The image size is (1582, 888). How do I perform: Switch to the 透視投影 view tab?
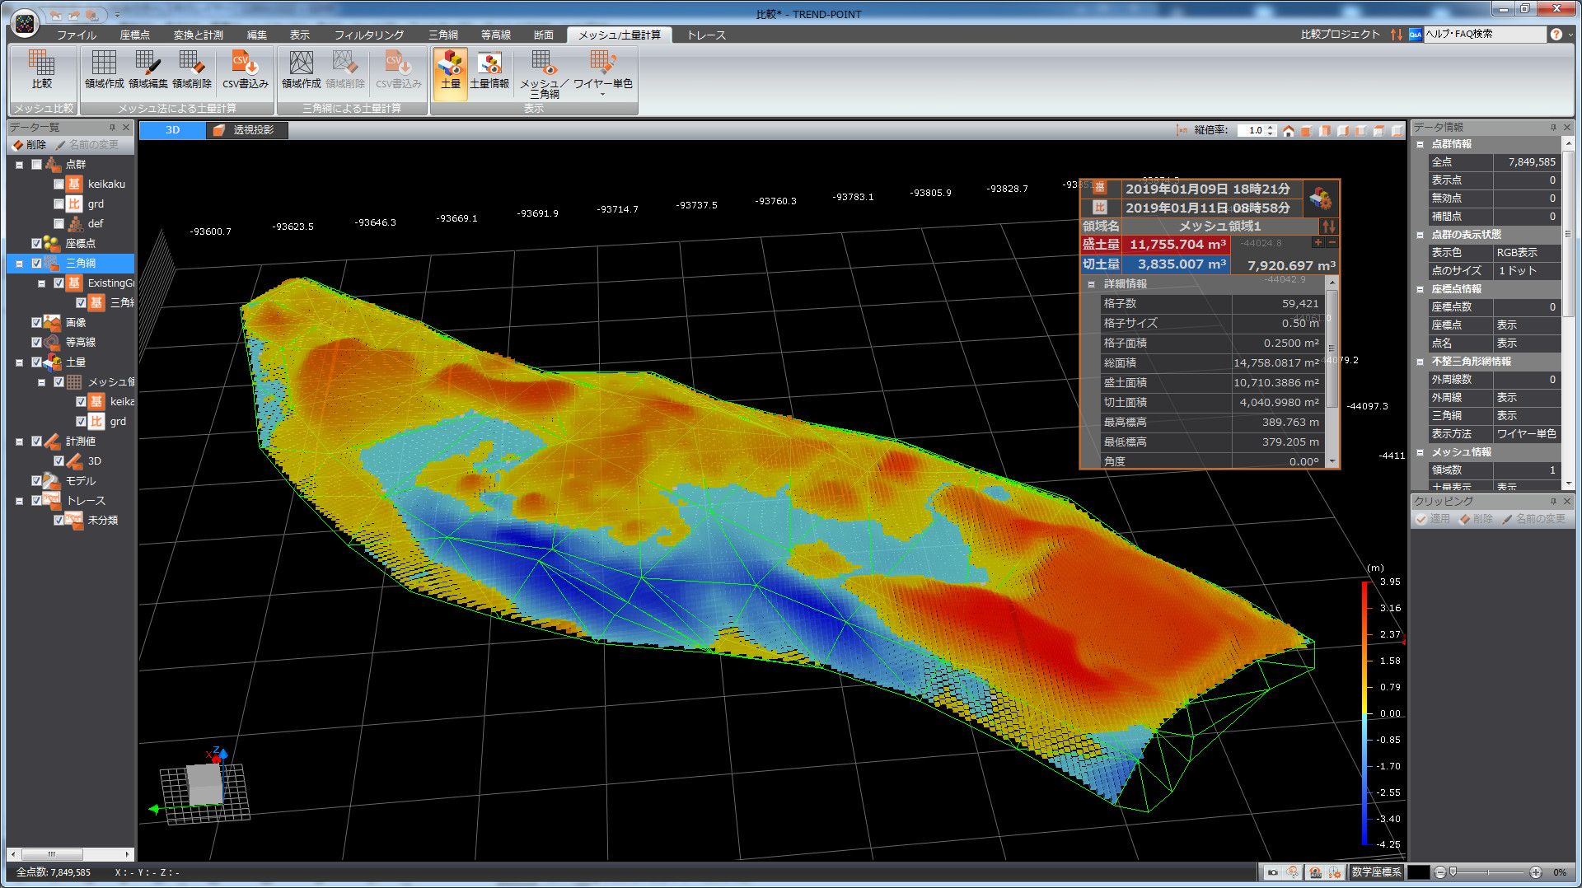tap(246, 130)
